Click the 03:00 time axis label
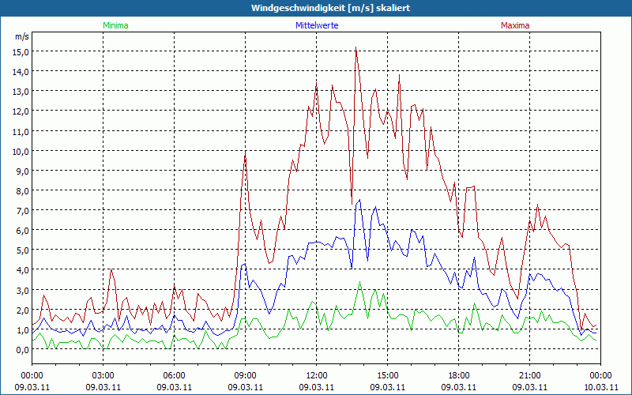This screenshot has height=395, width=632. [103, 376]
